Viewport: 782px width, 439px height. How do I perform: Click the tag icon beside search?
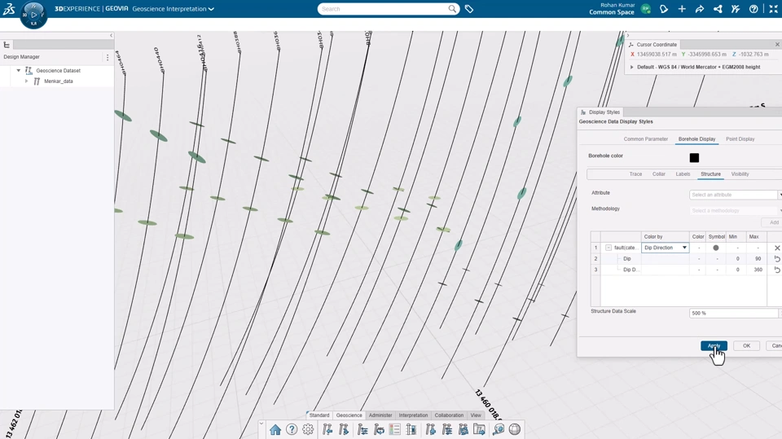point(469,8)
